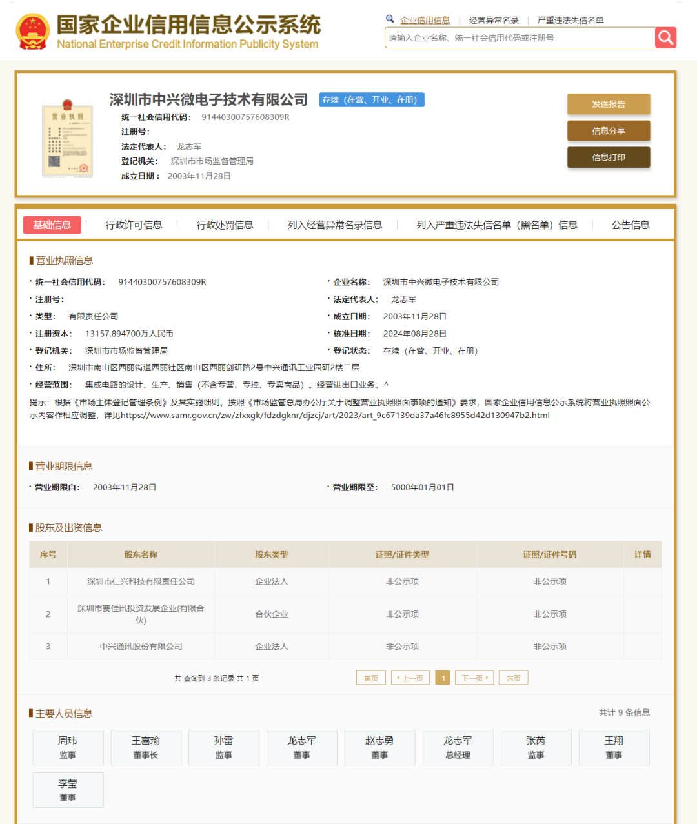Click the small magnifier icon beside 企业信用信息
The image size is (697, 824).
[390, 19]
